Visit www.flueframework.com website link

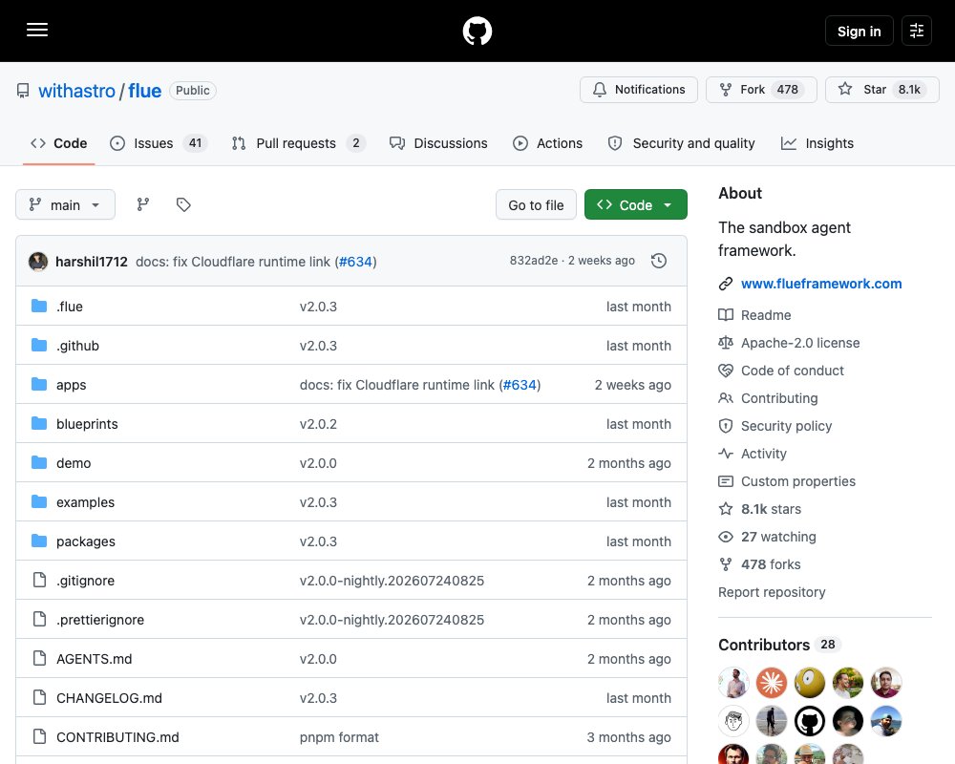(821, 284)
